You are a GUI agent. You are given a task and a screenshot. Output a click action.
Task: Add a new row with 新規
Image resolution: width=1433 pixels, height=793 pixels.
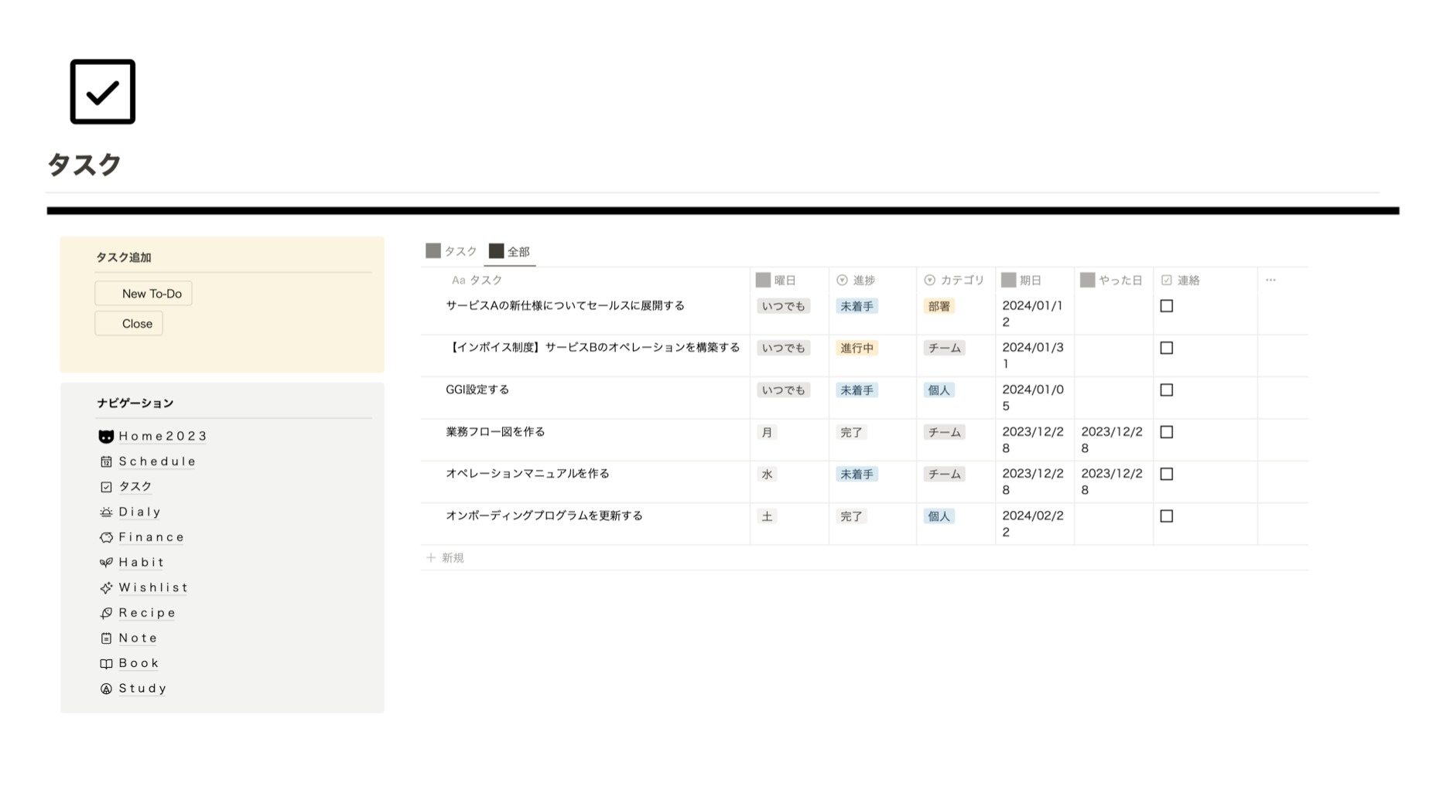pyautogui.click(x=445, y=557)
